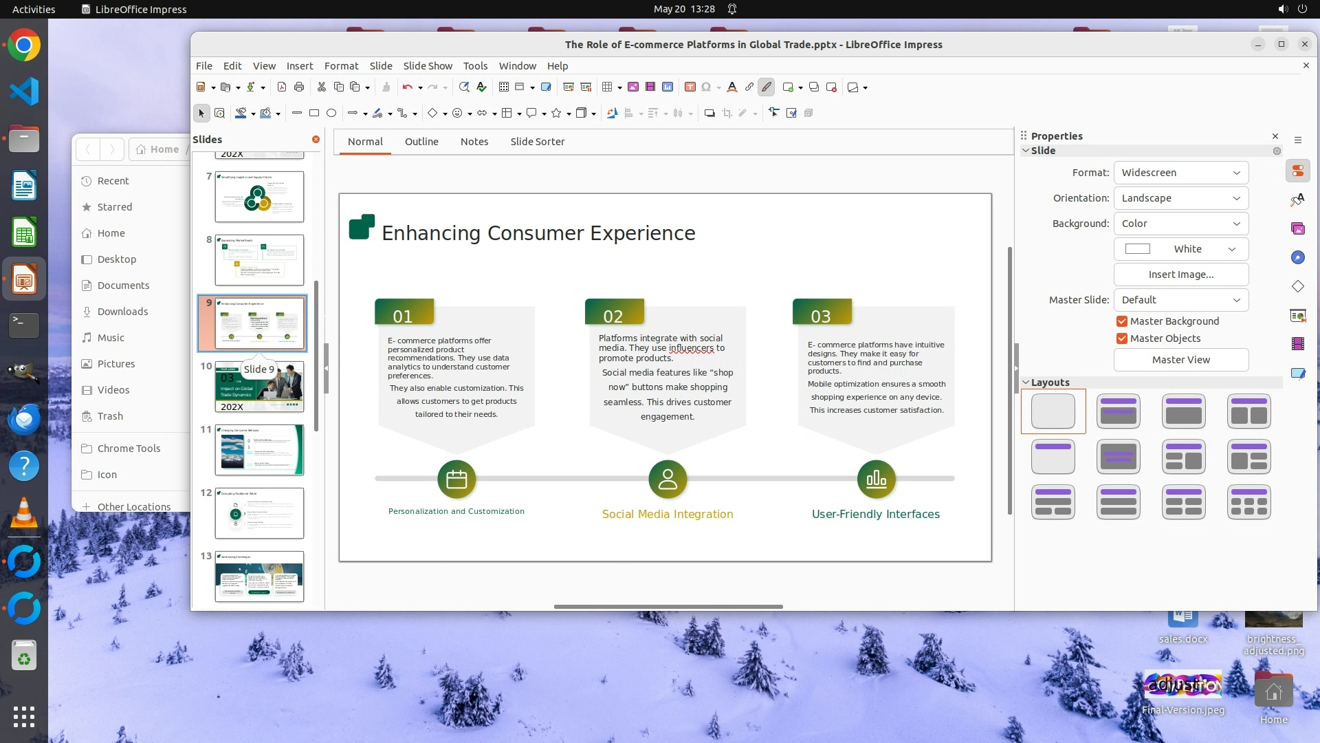Viewport: 1320px width, 743px height.
Task: Click the Display Grid toolbar icon
Action: coord(504,87)
